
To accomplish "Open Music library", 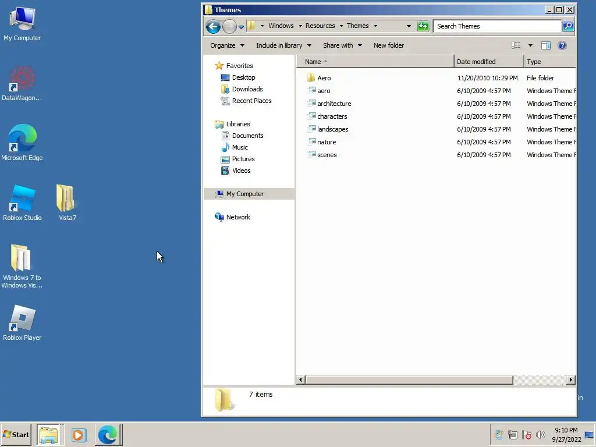I will tap(239, 147).
